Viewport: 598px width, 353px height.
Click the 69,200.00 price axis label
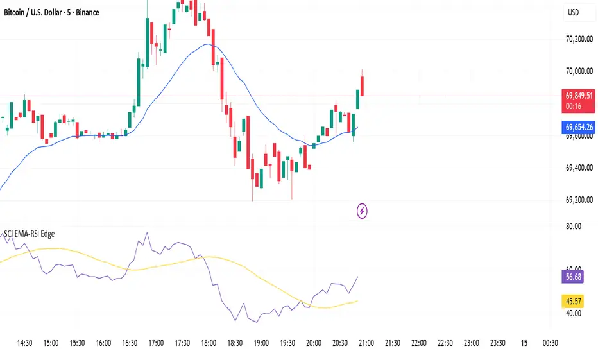point(578,200)
